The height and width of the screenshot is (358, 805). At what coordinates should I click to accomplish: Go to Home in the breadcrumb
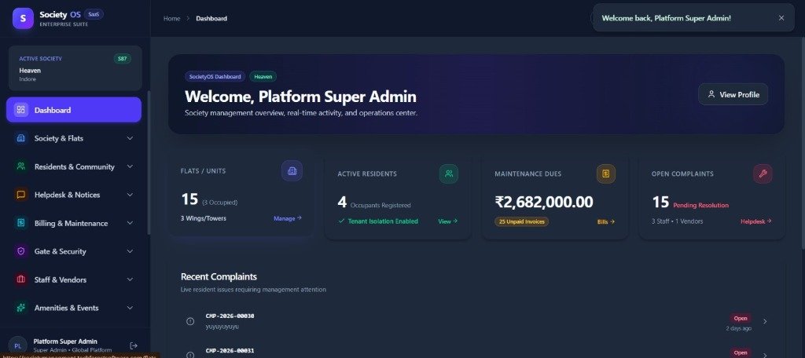[x=171, y=19]
